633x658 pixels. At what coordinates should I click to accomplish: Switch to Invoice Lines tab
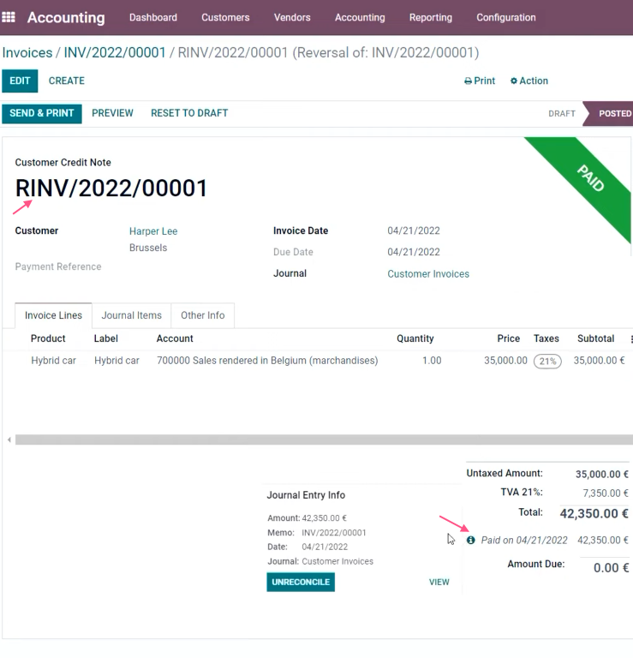coord(53,315)
